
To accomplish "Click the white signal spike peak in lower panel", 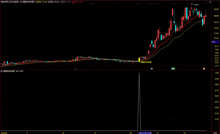I will (139, 73).
